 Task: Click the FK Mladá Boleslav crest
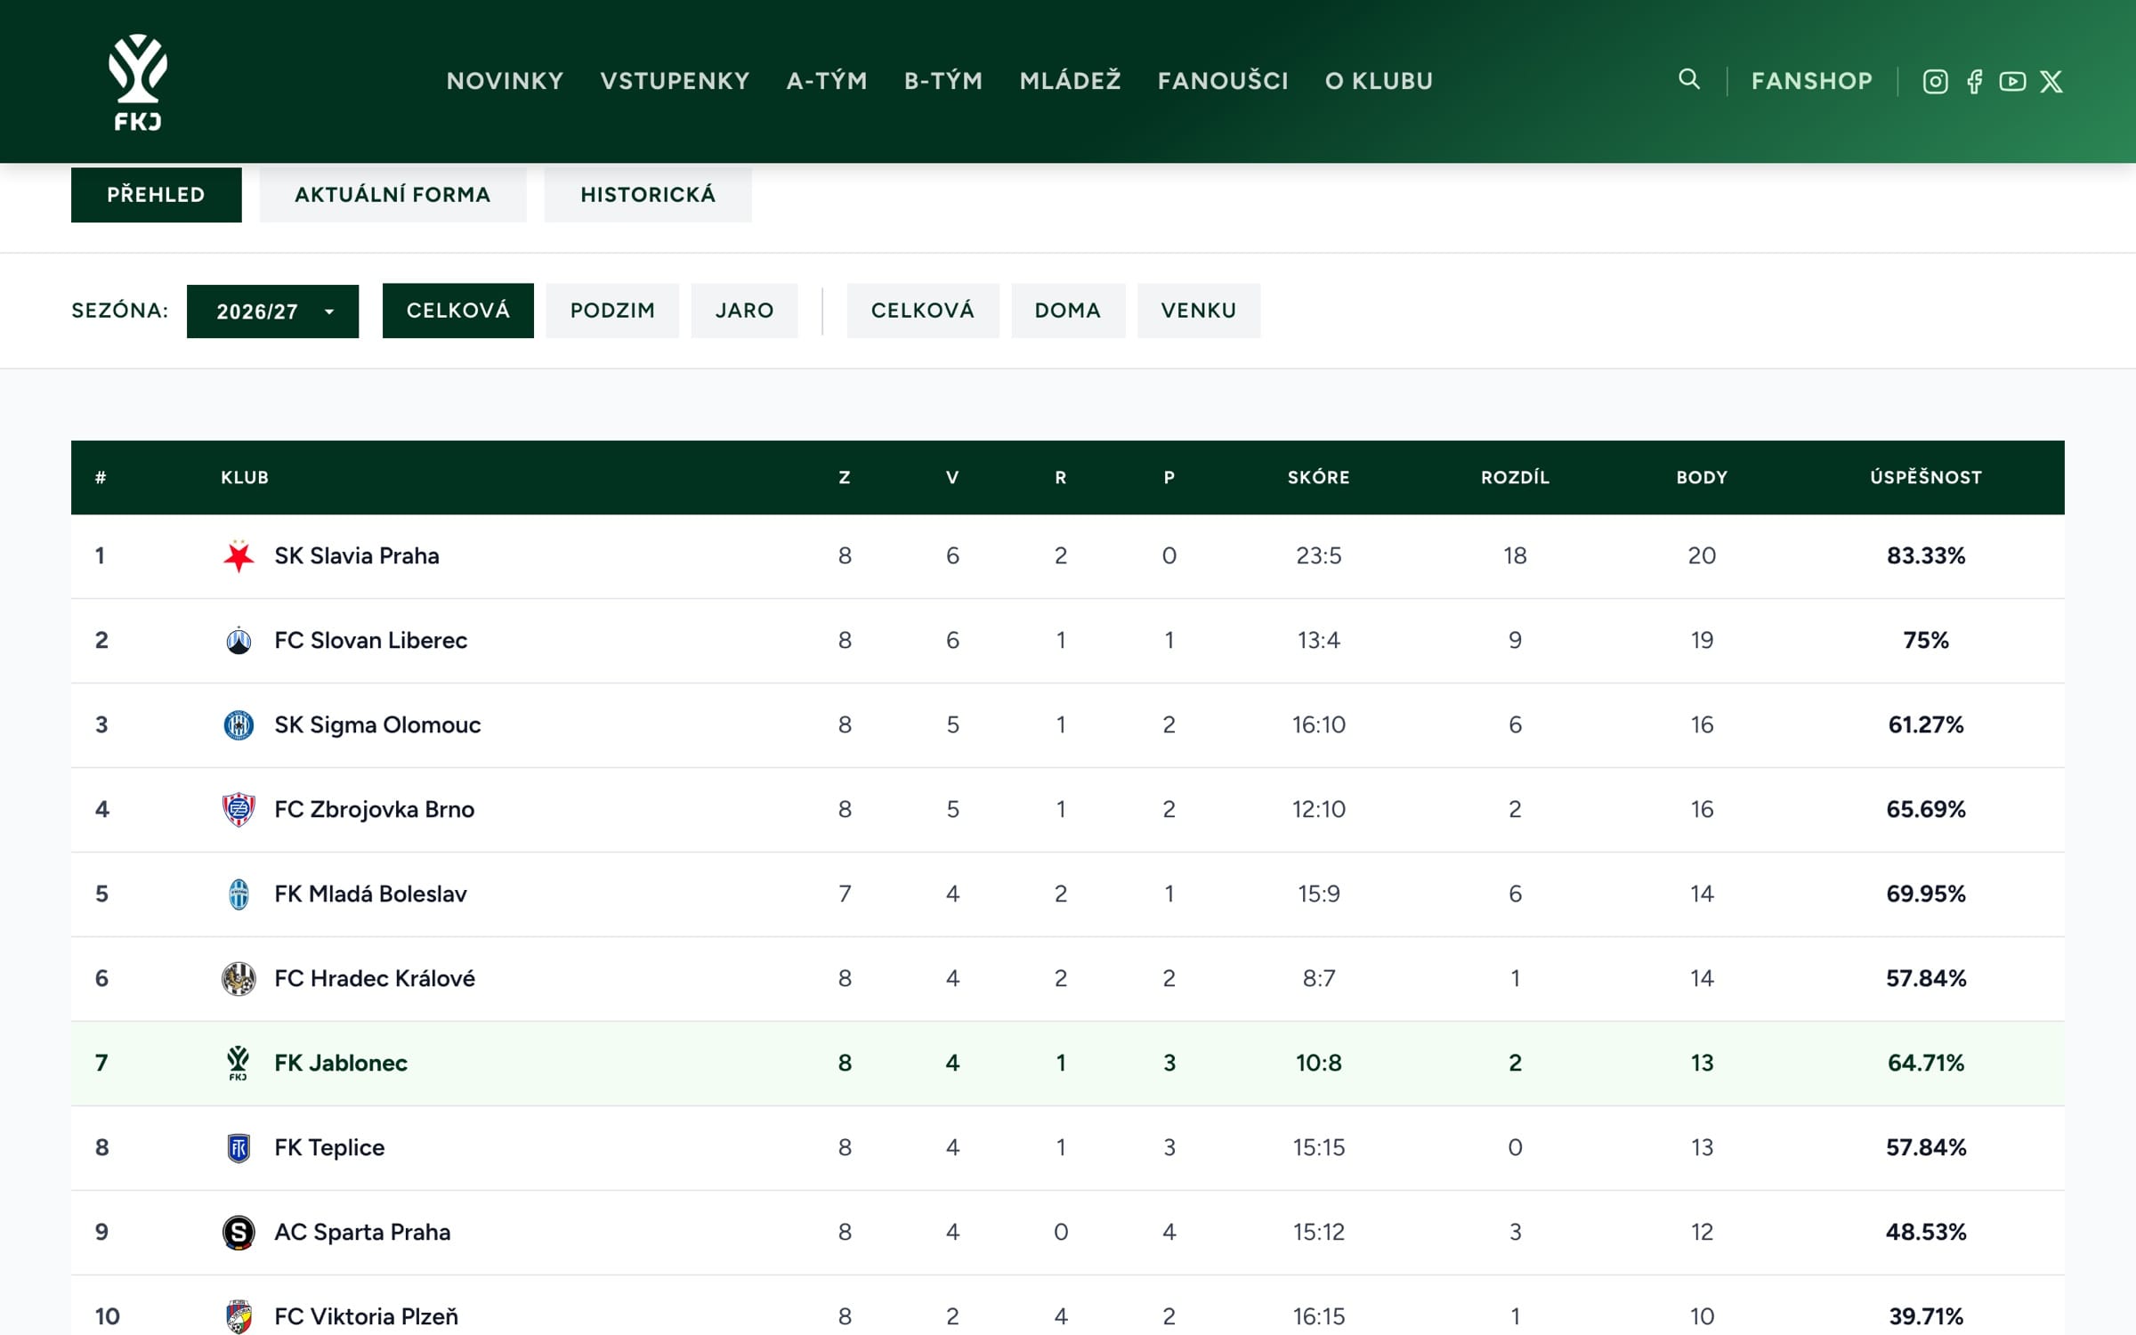239,894
